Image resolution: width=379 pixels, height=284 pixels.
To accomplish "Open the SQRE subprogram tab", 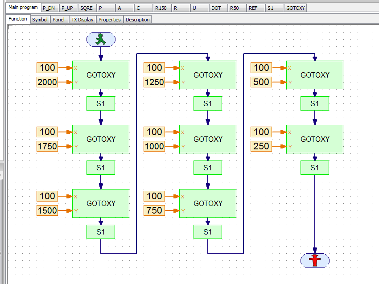I will [x=87, y=8].
